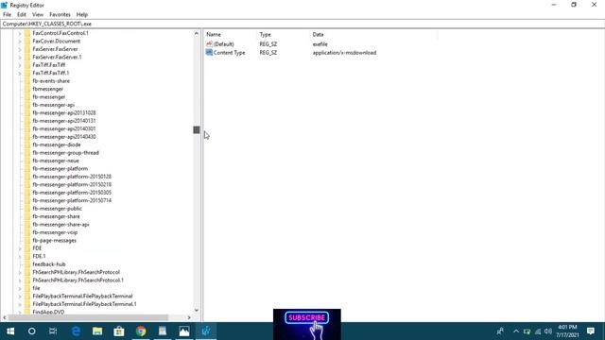Viewport: 605px width, 340px height.
Task: Click the registry path address bar
Action: point(302,24)
